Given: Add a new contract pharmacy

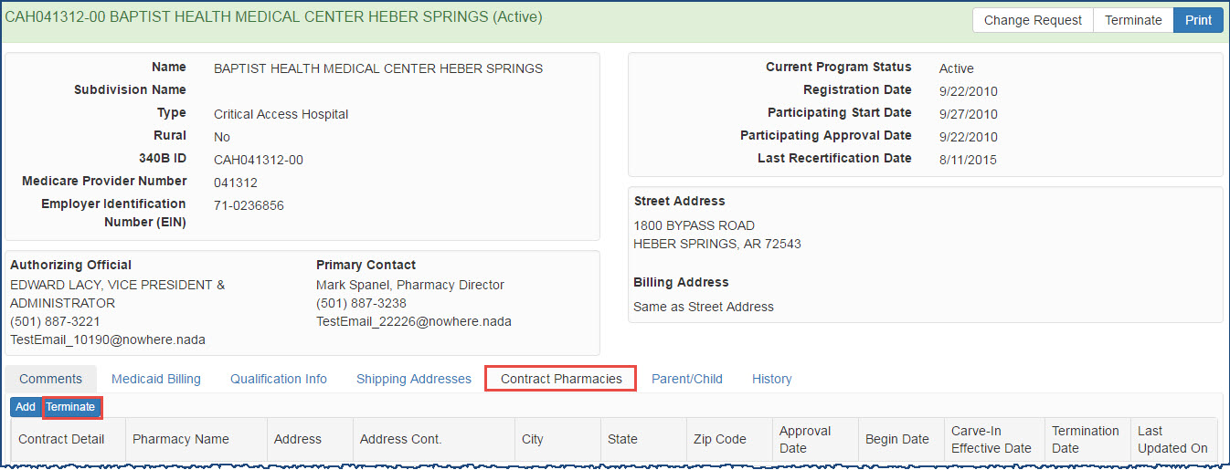Looking at the screenshot, I should pyautogui.click(x=26, y=407).
